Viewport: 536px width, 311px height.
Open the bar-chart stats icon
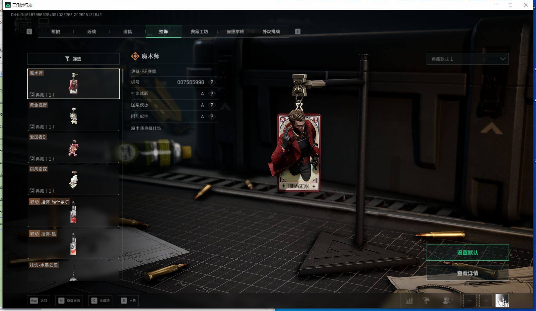(409, 301)
